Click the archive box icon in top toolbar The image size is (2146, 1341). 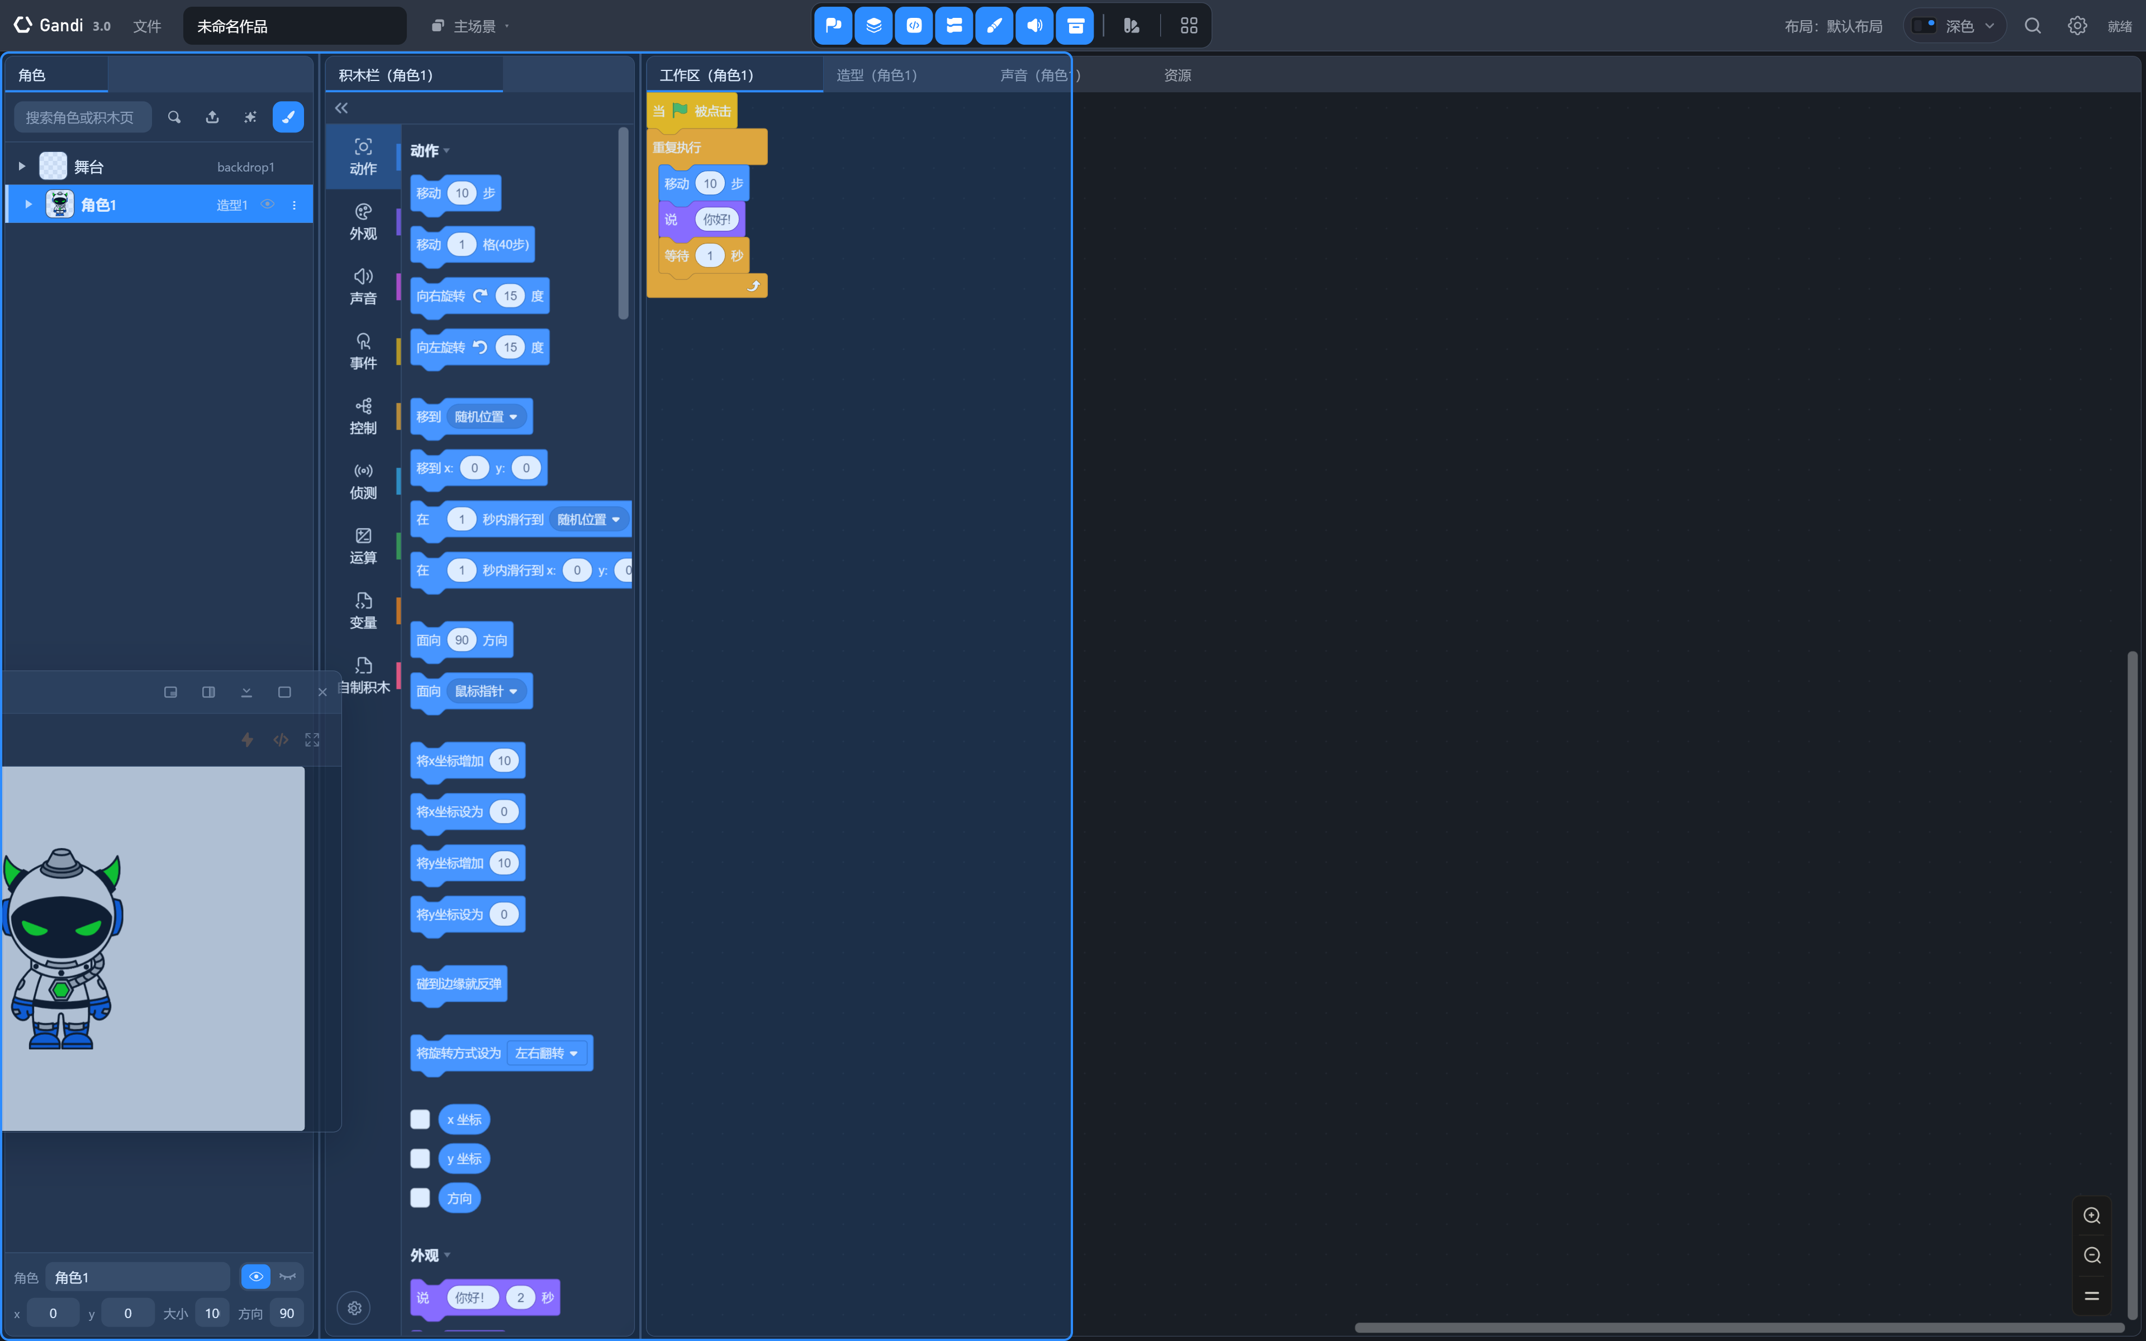click(1075, 26)
